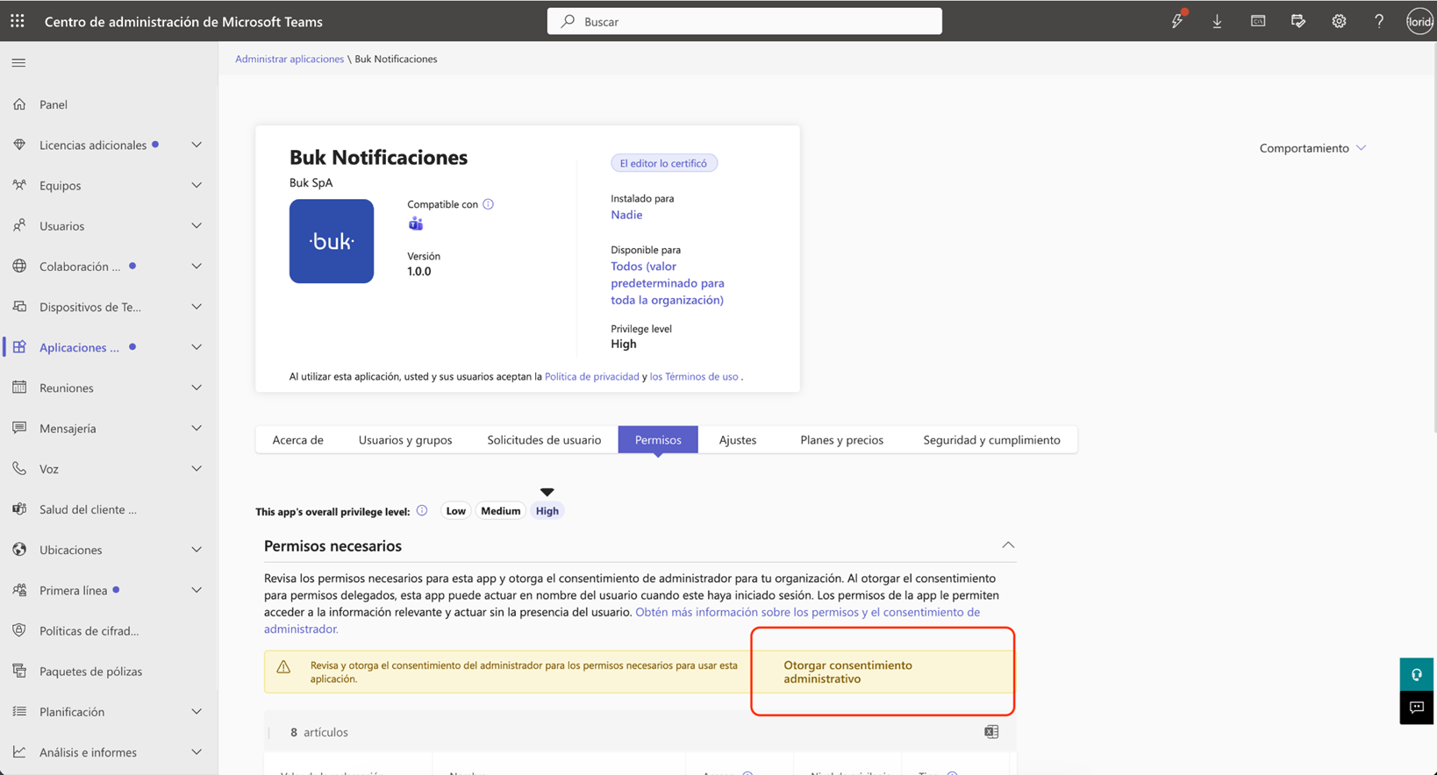The width and height of the screenshot is (1437, 775).
Task: Click the Panel home icon in sidebar
Action: tap(19, 104)
